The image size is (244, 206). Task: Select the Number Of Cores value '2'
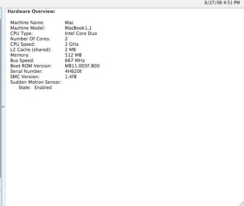coord(66,39)
